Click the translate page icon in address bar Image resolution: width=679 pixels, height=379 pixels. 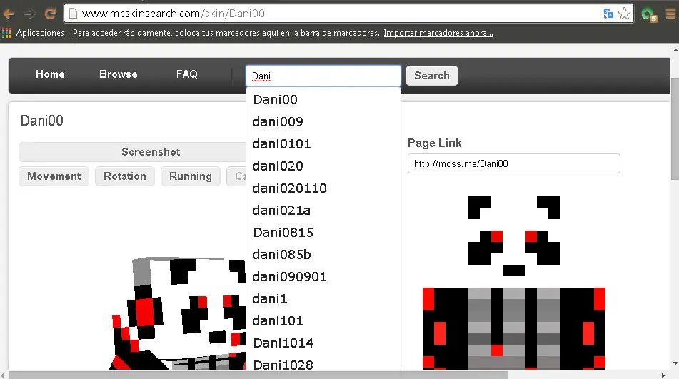[x=608, y=14]
